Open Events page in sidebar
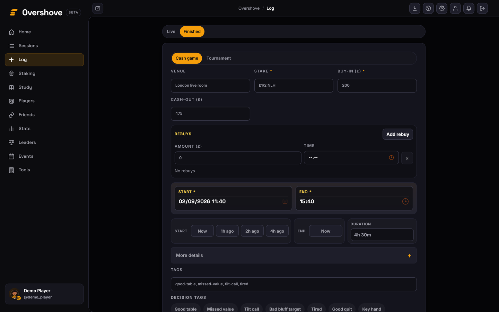The image size is (499, 312). click(x=44, y=156)
